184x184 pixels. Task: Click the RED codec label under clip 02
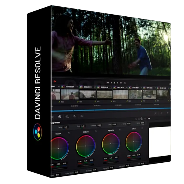pos(62,102)
